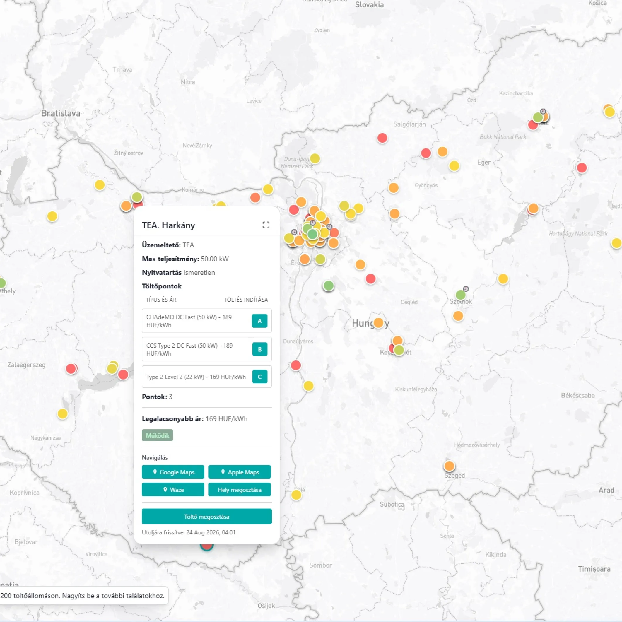The image size is (622, 622).
Task: Click the Max teljesítmény 50.00 kW text
Action: coord(185,259)
